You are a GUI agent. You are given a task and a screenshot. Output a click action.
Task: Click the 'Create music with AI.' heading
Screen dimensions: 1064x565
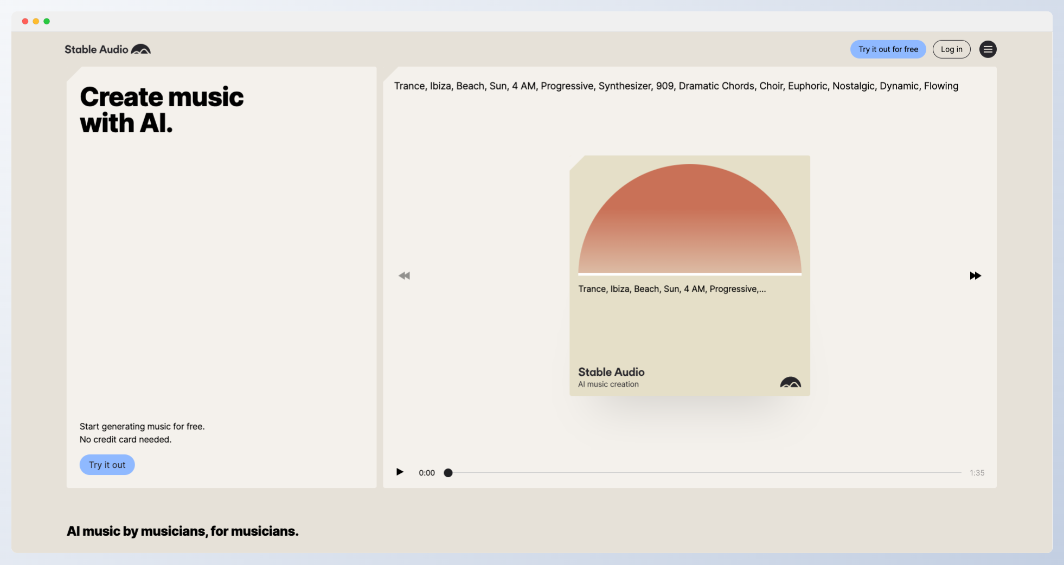[162, 110]
